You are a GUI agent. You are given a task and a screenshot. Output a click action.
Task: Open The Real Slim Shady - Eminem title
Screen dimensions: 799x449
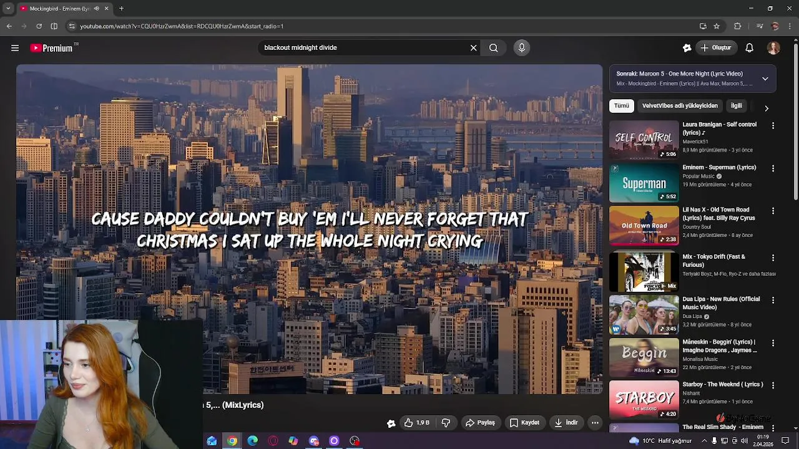(723, 427)
